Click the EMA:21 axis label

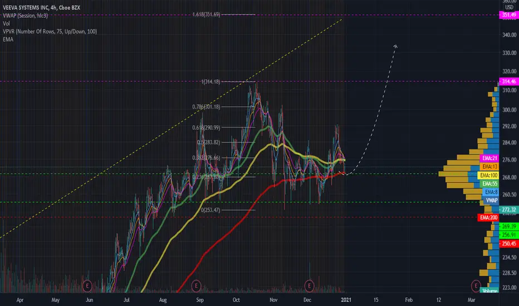pyautogui.click(x=489, y=158)
